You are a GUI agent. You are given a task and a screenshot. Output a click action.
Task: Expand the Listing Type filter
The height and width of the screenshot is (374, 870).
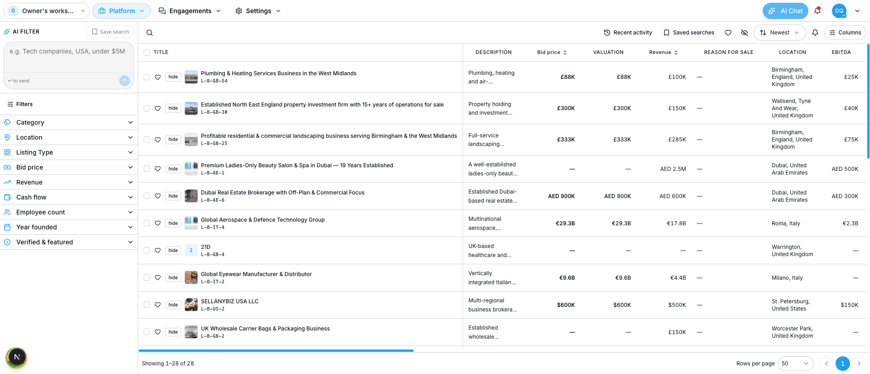click(x=69, y=152)
